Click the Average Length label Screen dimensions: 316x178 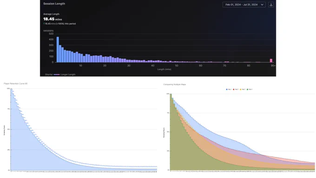point(51,14)
